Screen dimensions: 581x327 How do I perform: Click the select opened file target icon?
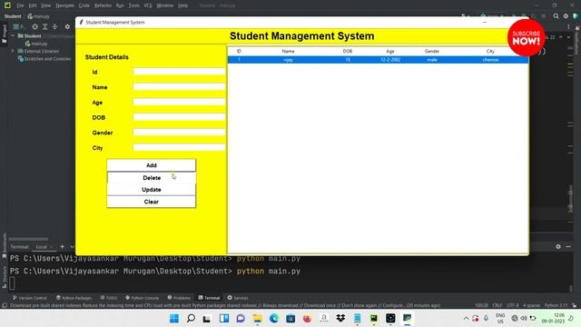click(x=34, y=26)
